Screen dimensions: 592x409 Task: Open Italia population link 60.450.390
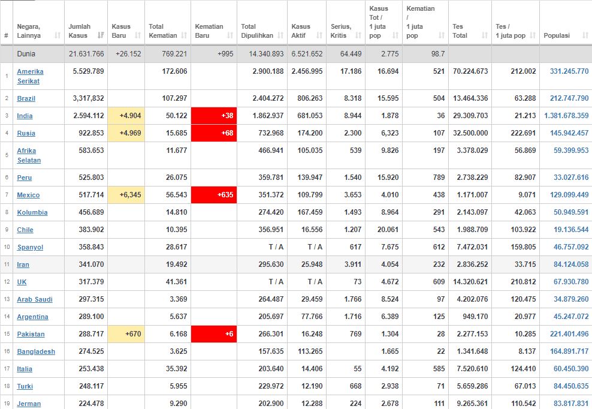point(571,369)
